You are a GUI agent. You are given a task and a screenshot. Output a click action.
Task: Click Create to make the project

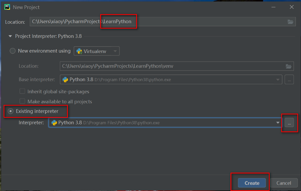pos(252,183)
